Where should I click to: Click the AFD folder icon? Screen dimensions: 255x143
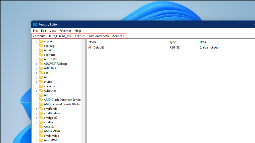41,77
